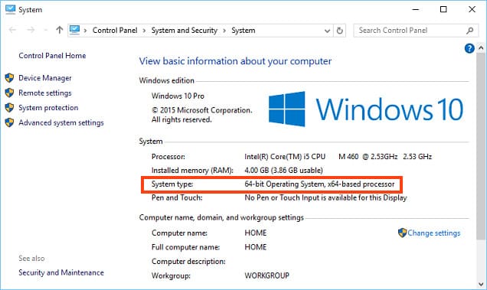487x290 pixels.
Task: Expand the address bar history dropdown
Action: [327, 31]
